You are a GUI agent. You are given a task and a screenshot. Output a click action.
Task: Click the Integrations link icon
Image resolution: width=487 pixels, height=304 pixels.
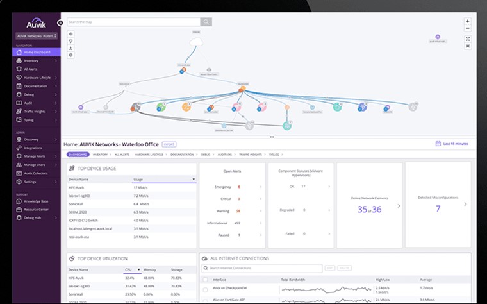click(19, 148)
